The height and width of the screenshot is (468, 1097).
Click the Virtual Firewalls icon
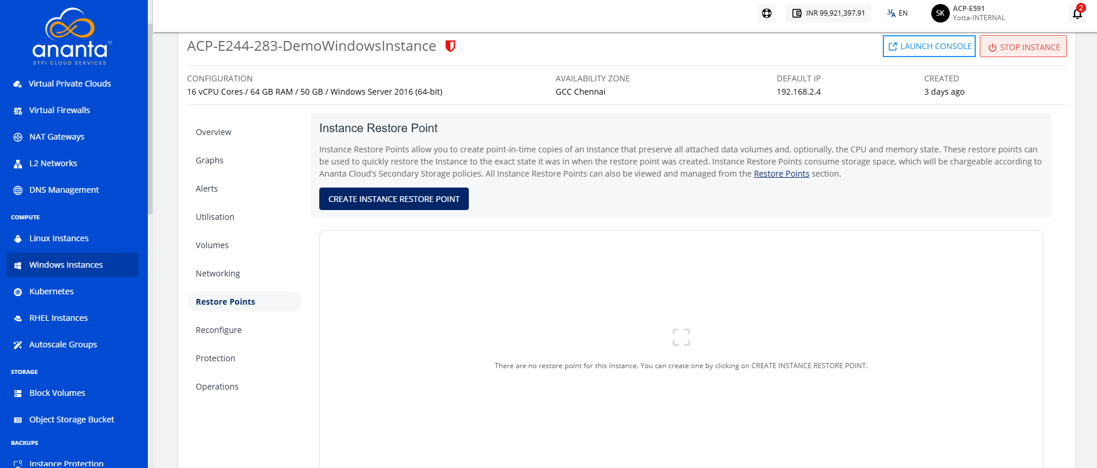[18, 110]
